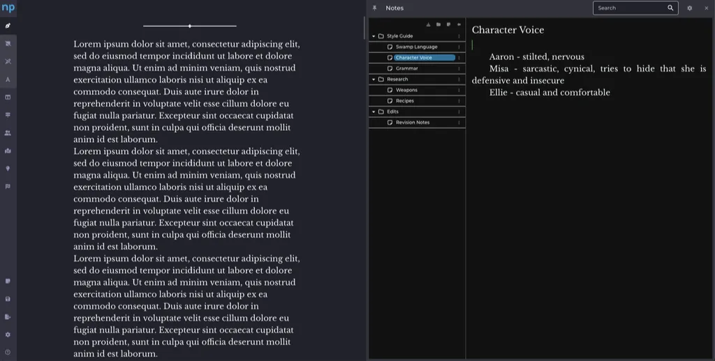
Task: Open options menu for Research folder
Action: (x=459, y=79)
